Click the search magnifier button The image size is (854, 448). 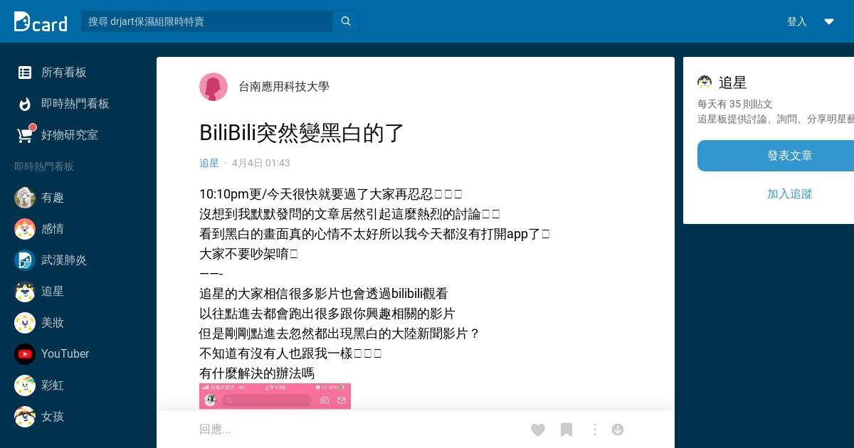click(x=346, y=21)
